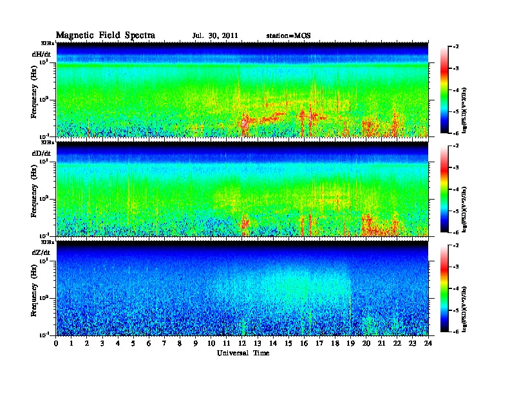Click the "Universal Time" axis title
The height and width of the screenshot is (394, 510).
(243, 353)
